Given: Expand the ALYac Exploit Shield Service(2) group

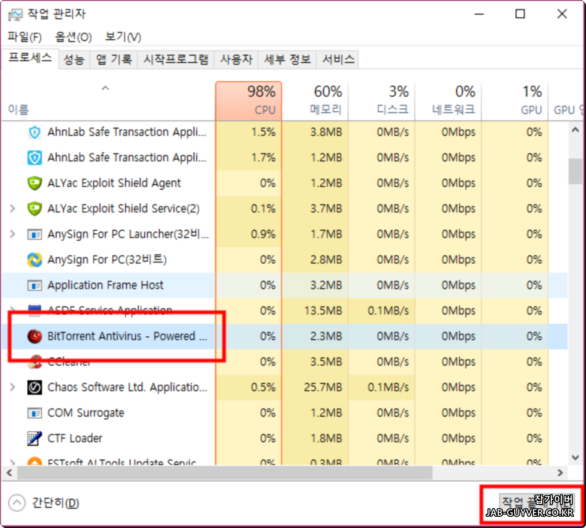Looking at the screenshot, I should point(12,209).
